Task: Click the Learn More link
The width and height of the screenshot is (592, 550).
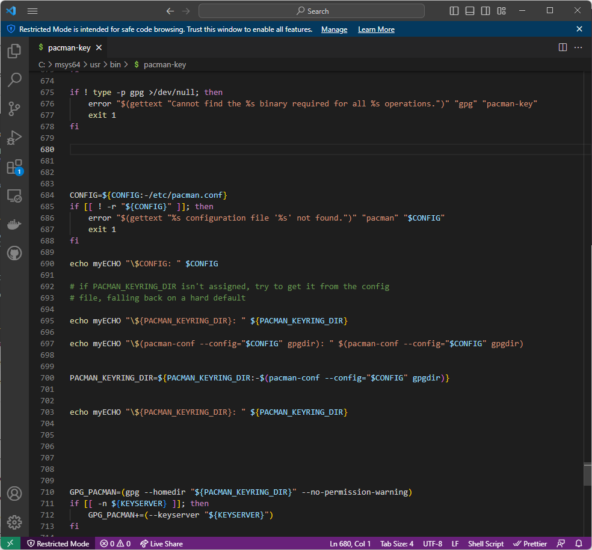Action: (x=375, y=29)
